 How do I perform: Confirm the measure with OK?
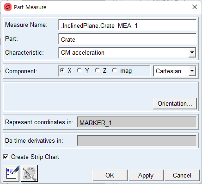[110, 175]
